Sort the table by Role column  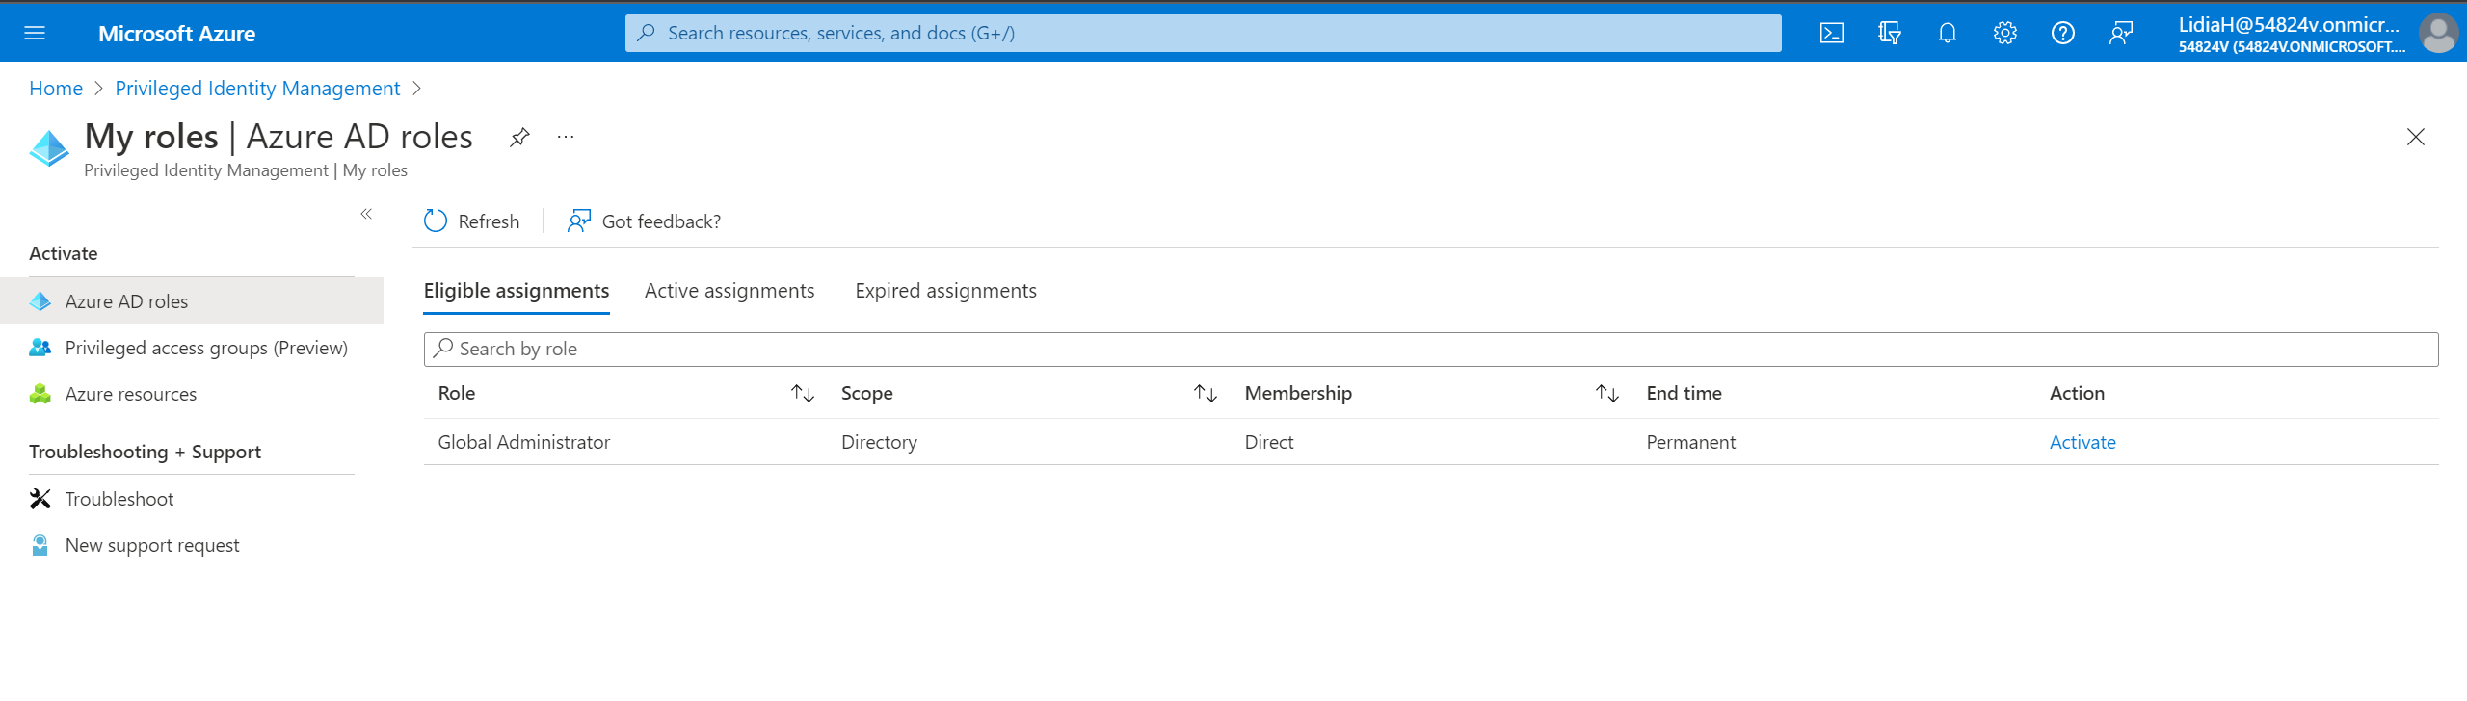coord(802,393)
